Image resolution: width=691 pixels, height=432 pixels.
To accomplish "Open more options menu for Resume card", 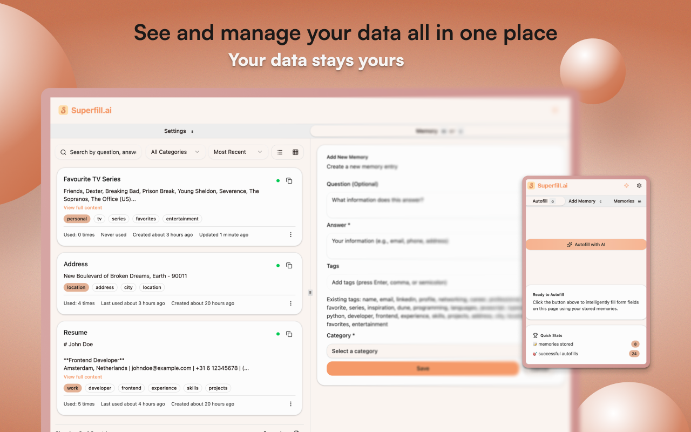I will coord(290,404).
